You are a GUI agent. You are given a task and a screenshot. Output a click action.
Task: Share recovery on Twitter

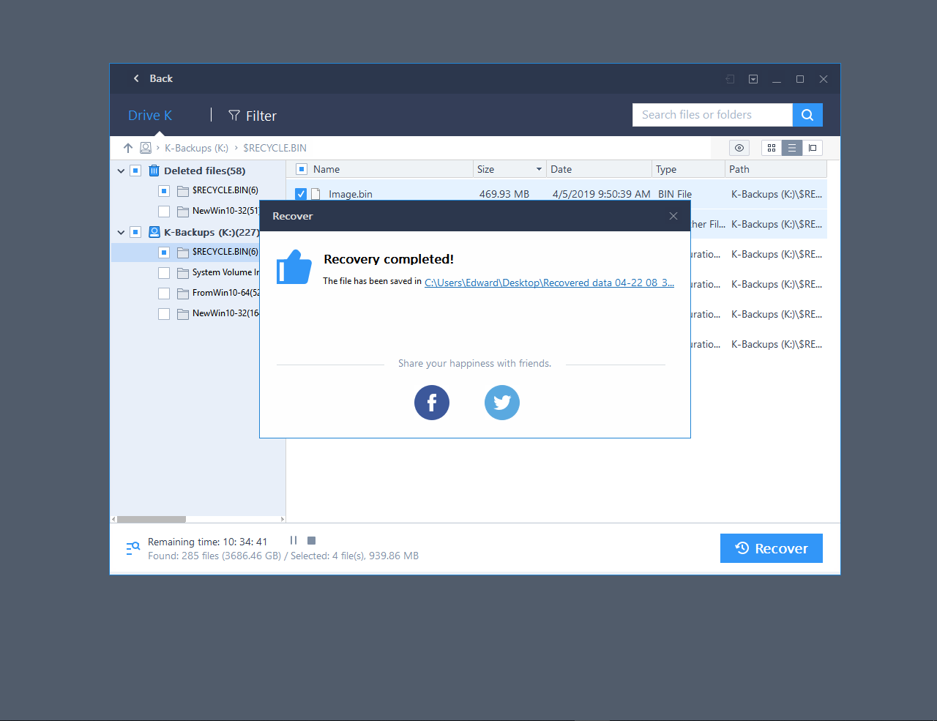502,403
